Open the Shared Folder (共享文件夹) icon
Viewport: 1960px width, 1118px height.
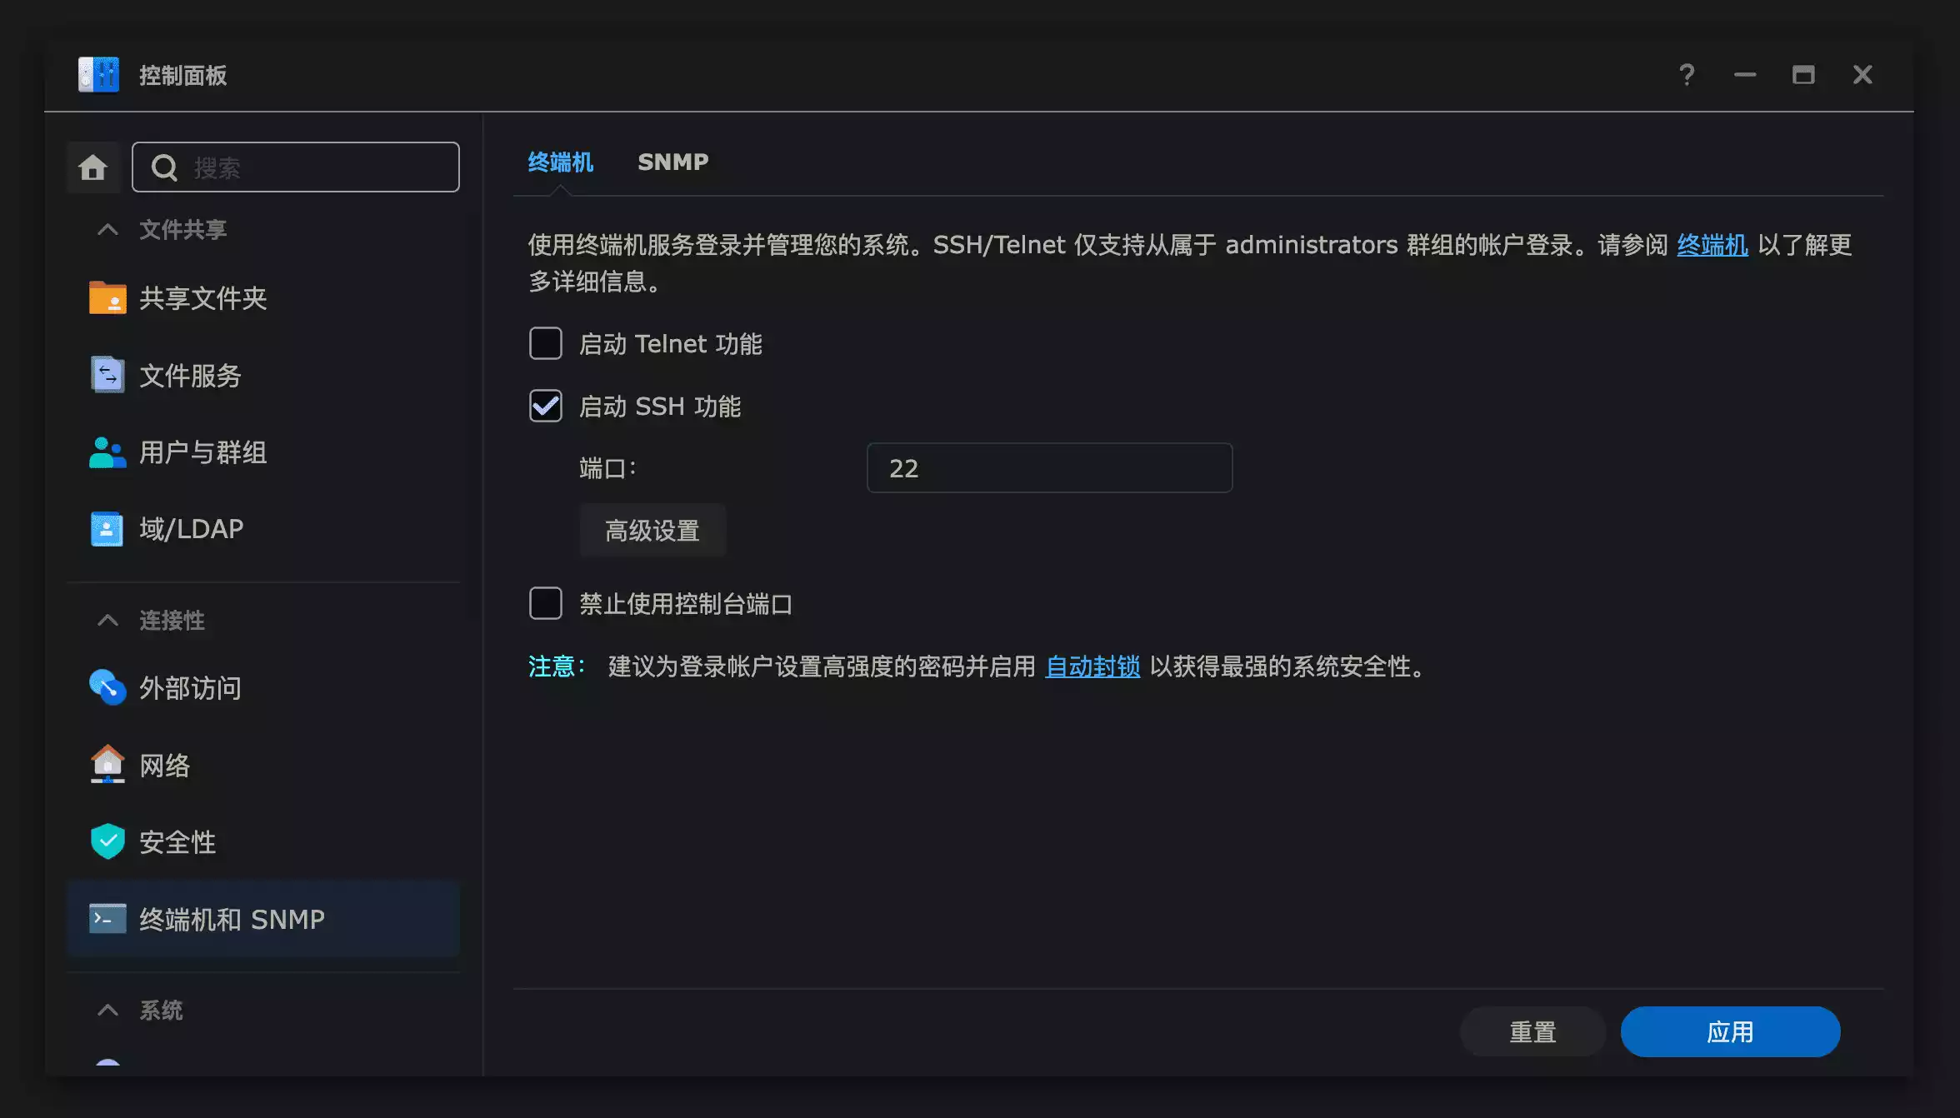[x=107, y=298]
